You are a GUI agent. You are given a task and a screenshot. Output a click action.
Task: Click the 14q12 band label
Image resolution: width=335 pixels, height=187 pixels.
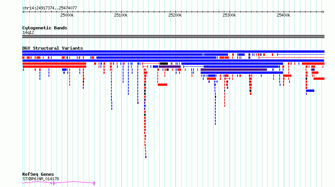coord(28,32)
